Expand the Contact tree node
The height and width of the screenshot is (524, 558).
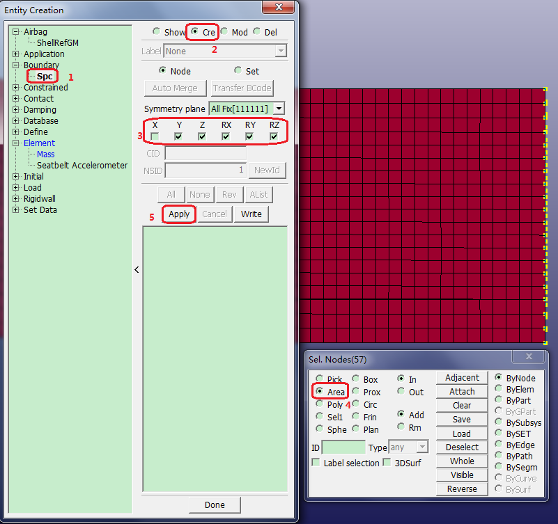tap(16, 99)
